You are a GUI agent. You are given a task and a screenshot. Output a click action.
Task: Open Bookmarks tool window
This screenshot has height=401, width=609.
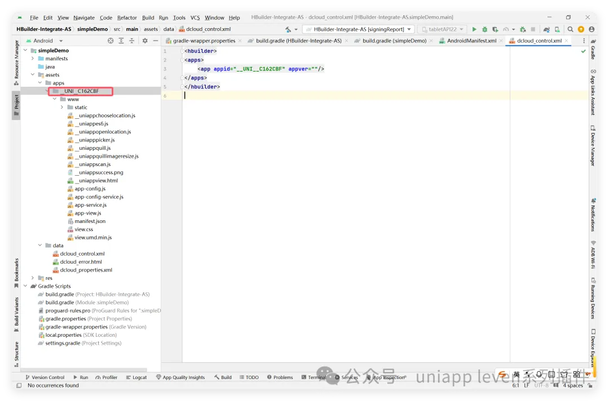click(x=16, y=273)
